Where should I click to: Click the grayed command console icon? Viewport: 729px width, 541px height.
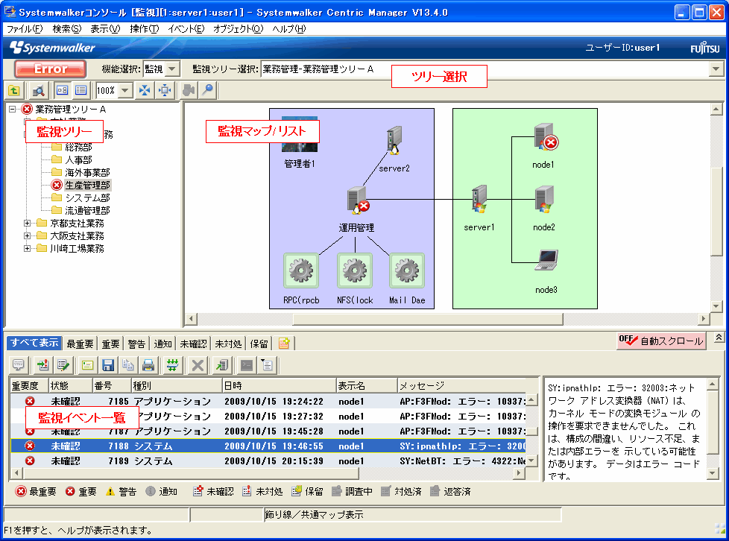coord(247,365)
